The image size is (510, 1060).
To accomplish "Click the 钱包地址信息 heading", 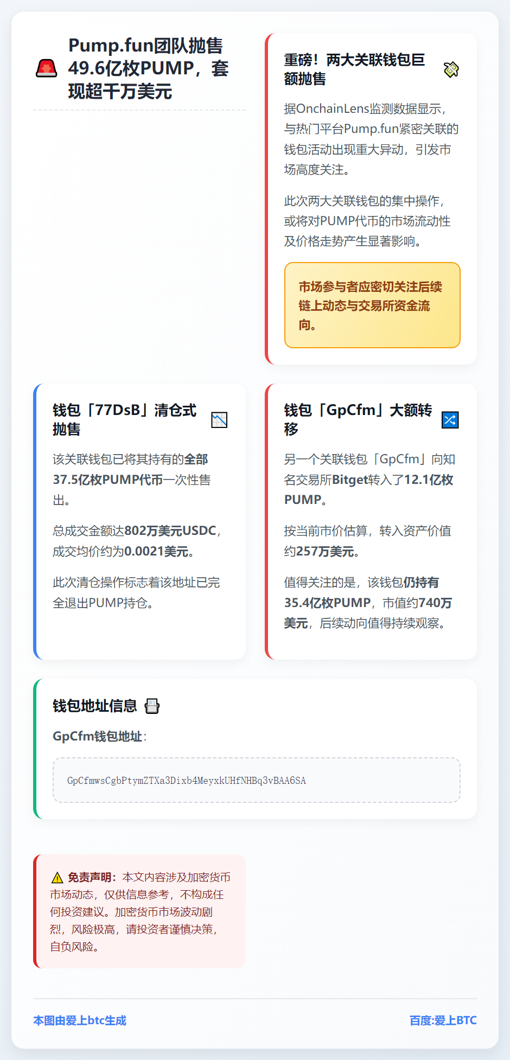I will pos(95,706).
